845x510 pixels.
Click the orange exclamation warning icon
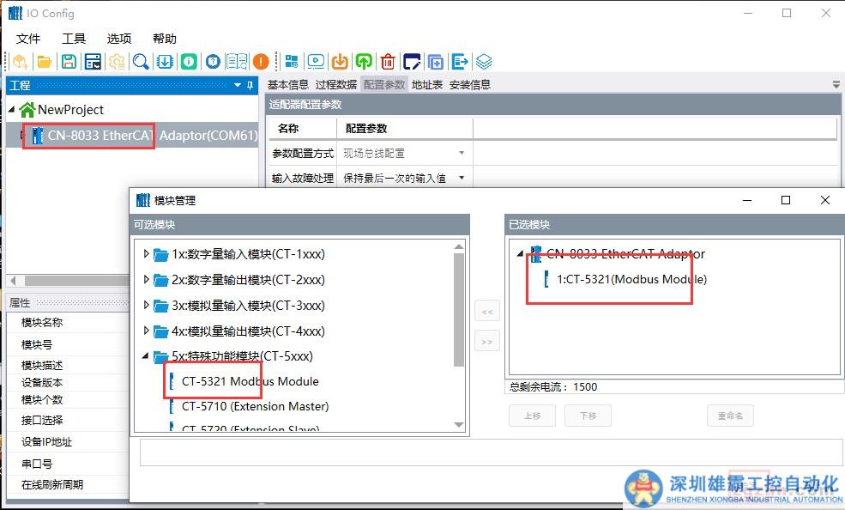(x=261, y=62)
